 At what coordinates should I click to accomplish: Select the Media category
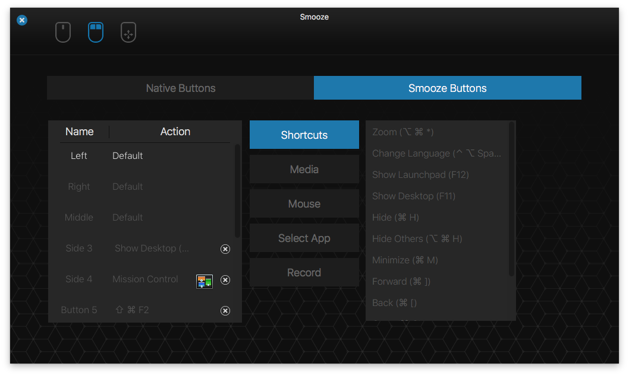tap(304, 169)
